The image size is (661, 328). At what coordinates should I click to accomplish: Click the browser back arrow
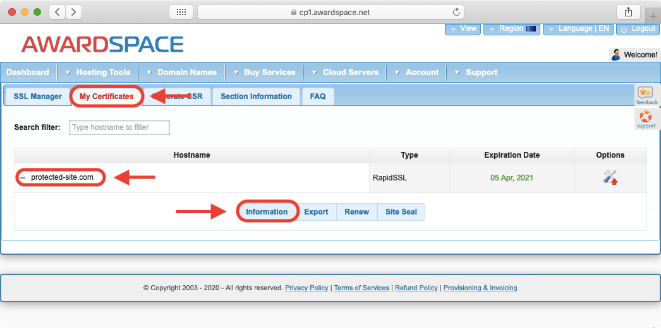(x=58, y=12)
